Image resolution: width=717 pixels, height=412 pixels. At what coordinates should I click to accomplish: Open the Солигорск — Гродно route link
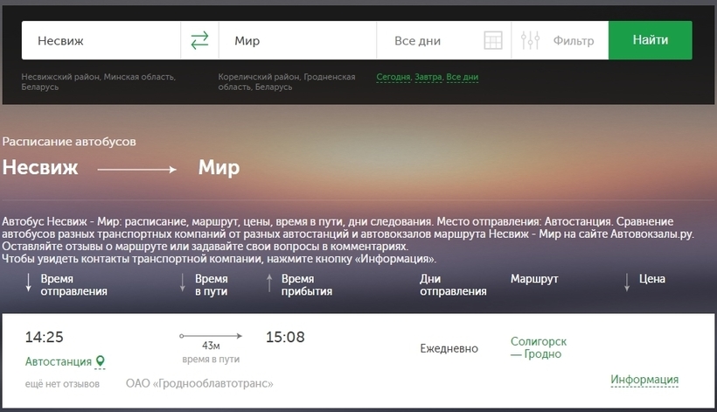point(539,347)
